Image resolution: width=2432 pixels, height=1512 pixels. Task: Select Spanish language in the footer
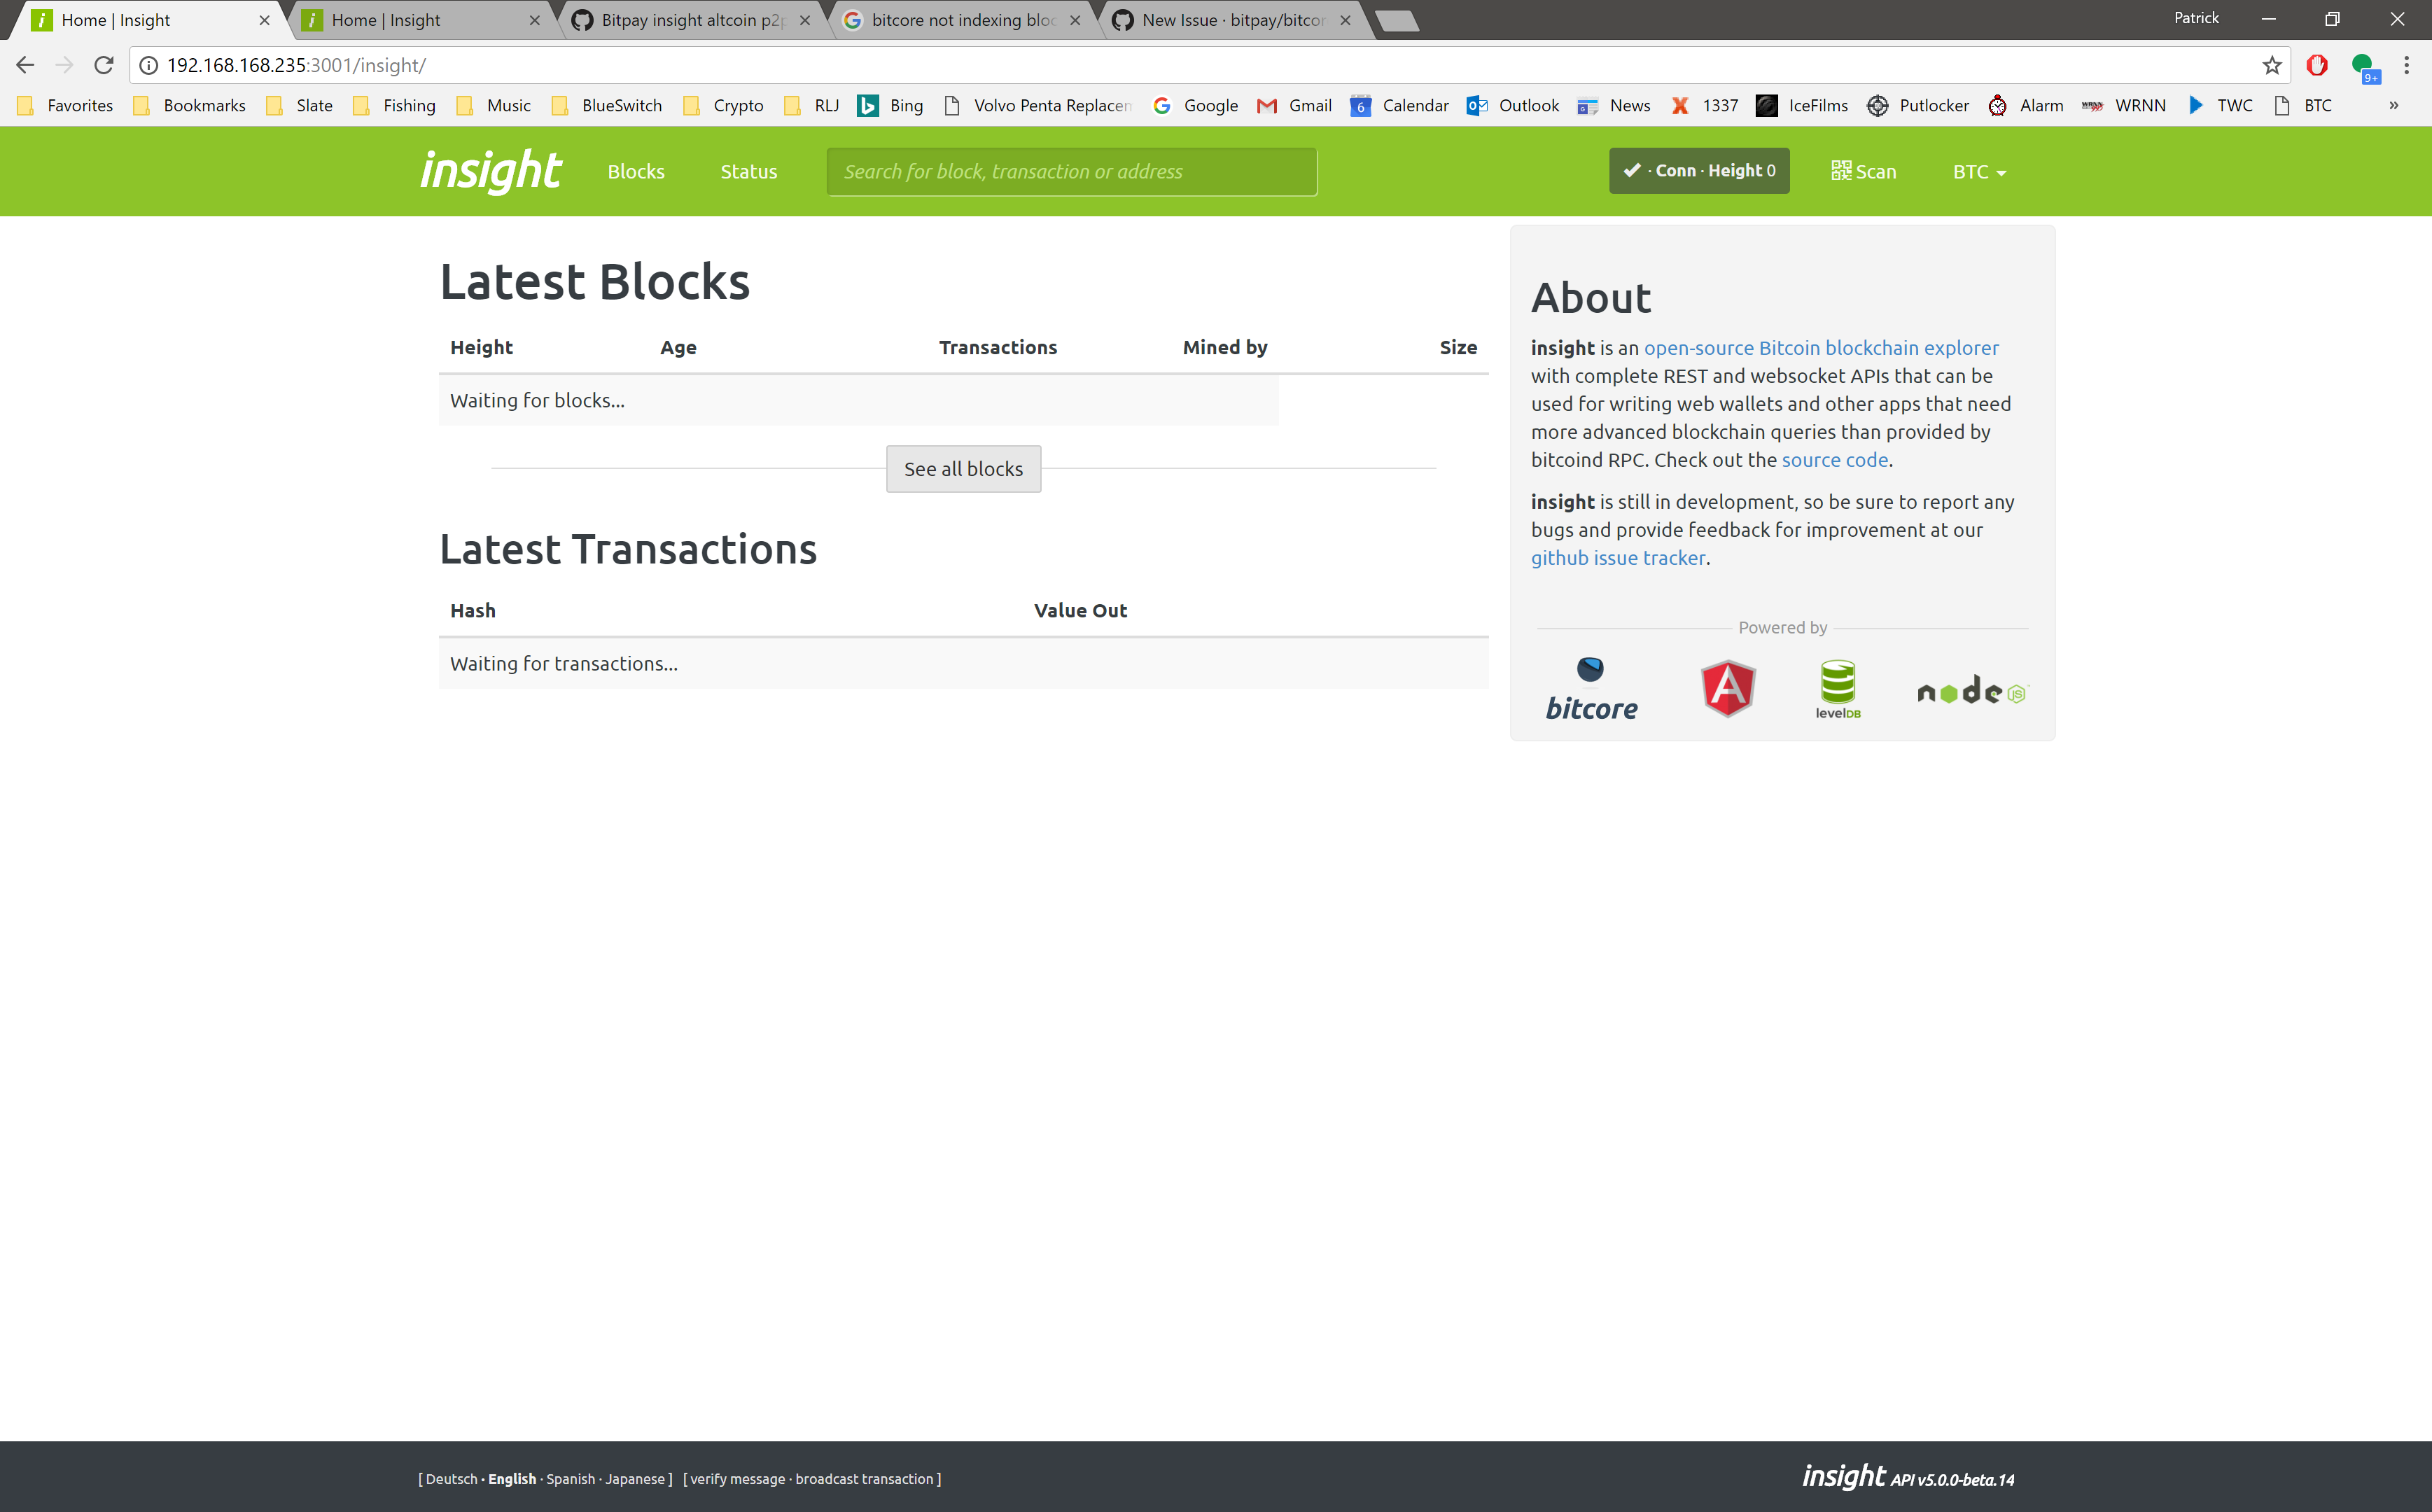click(570, 1478)
